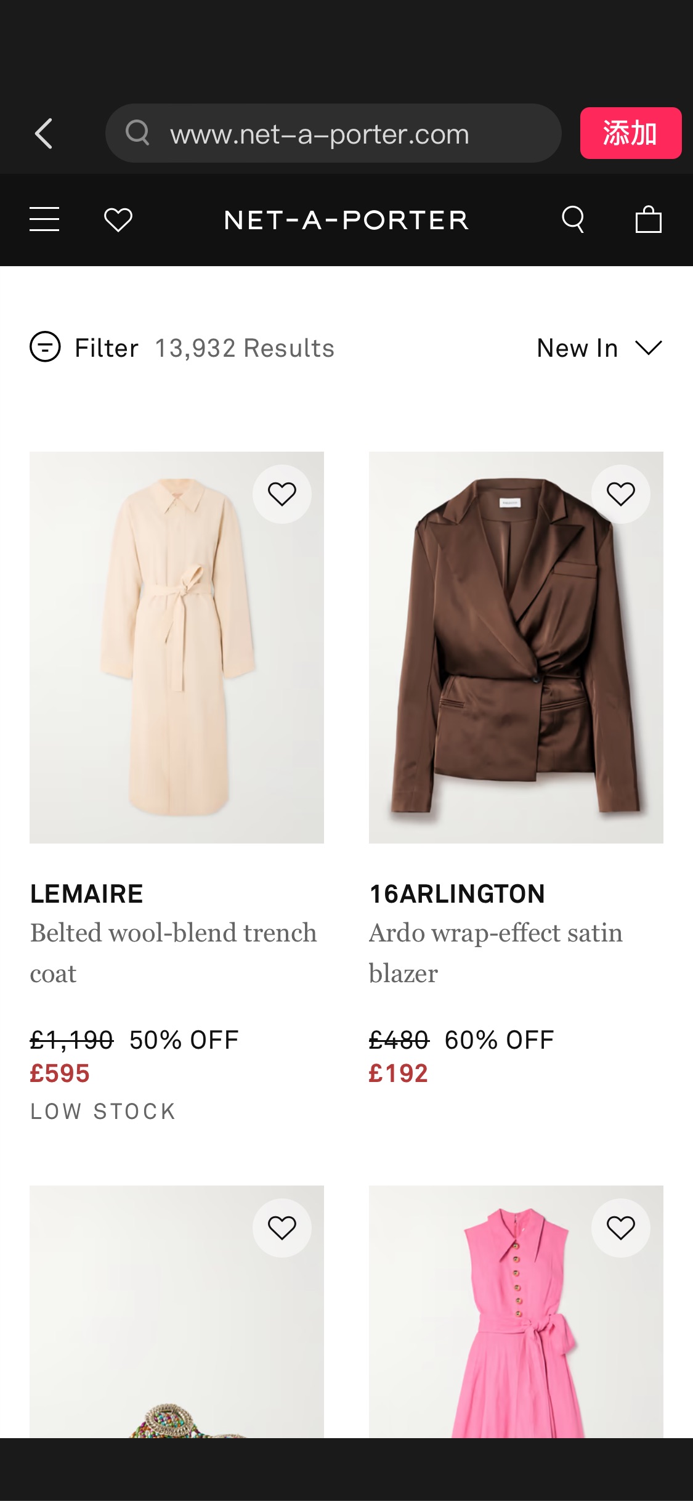
Task: Go to the NET-A-PORTER home logo
Action: [346, 220]
